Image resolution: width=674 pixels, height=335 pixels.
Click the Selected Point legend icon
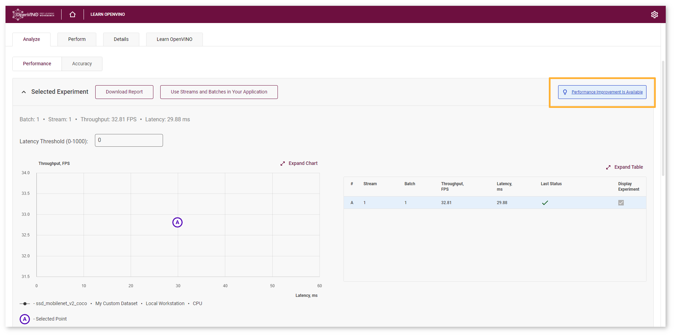[25, 319]
